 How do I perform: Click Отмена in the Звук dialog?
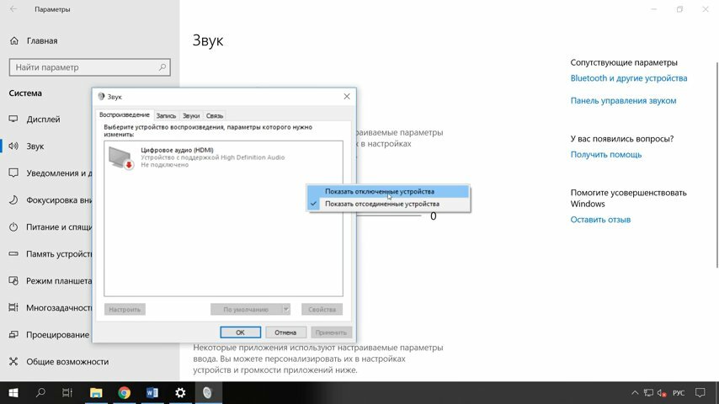pos(285,332)
